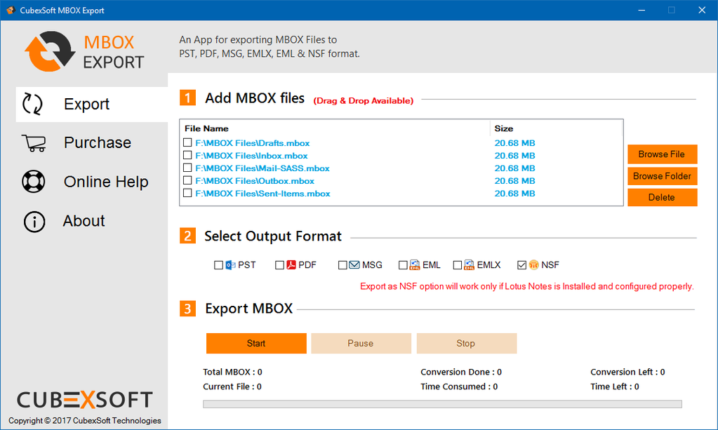Click the About info circle icon
Image resolution: width=718 pixels, height=430 pixels.
pos(34,222)
